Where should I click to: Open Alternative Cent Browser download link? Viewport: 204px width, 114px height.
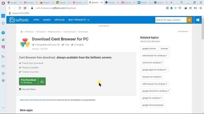pyautogui.click(x=36, y=100)
